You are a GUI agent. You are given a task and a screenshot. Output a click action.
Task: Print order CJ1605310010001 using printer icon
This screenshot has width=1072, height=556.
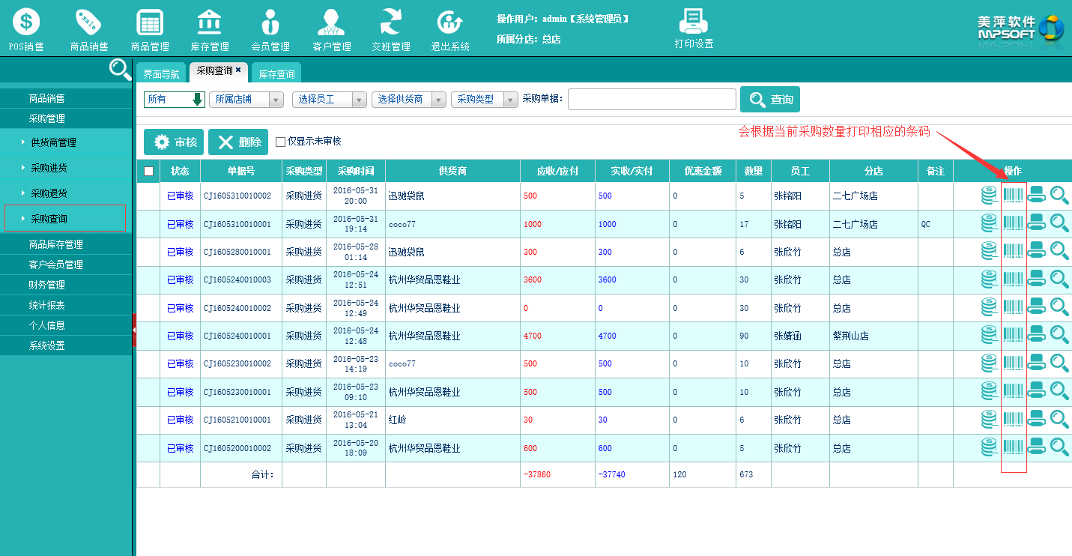[x=1037, y=223]
